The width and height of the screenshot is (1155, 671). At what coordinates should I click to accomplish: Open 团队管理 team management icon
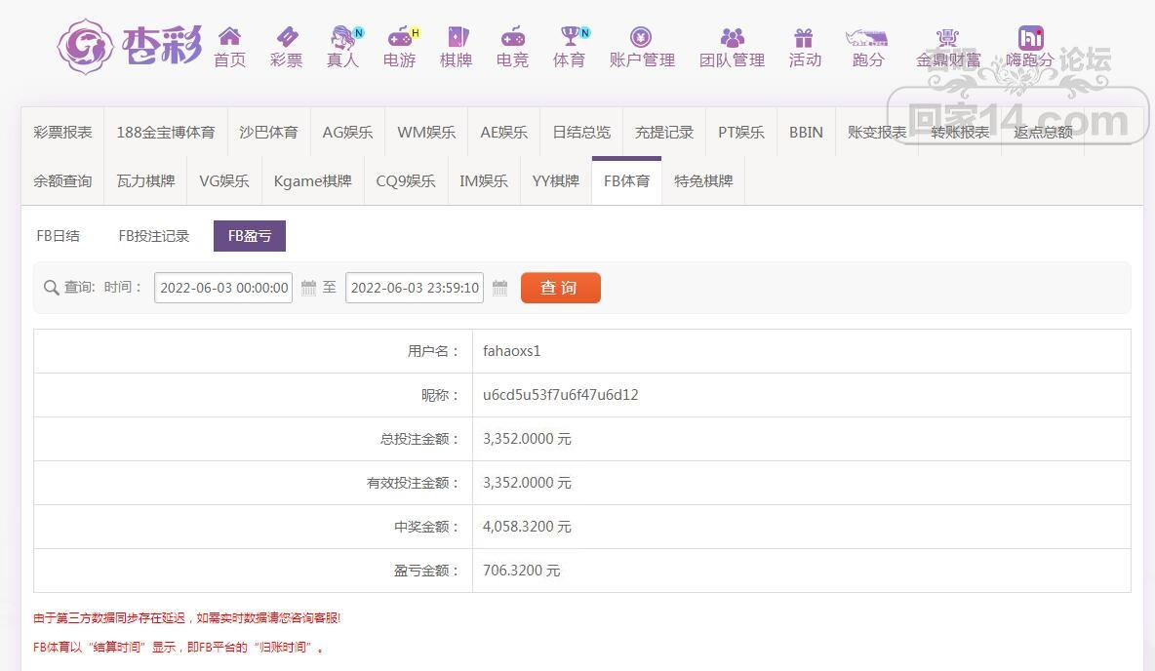tap(732, 38)
